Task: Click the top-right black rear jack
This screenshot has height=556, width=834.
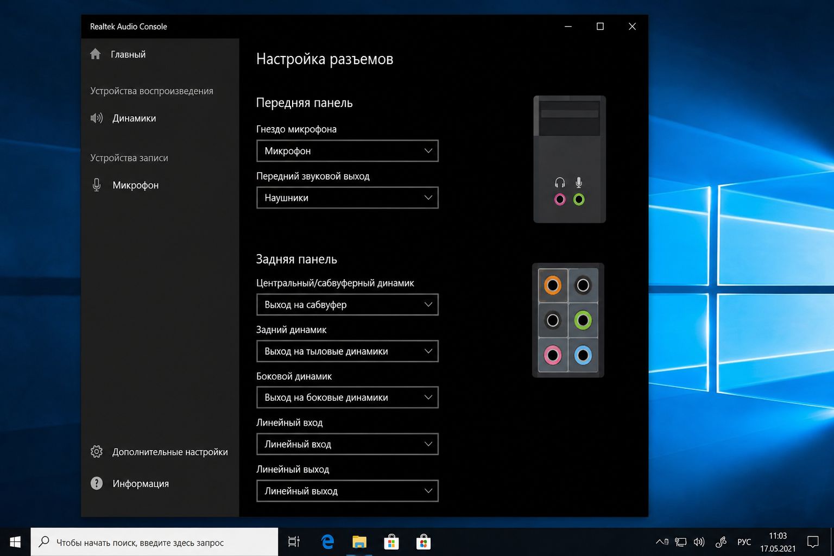Action: click(x=583, y=285)
